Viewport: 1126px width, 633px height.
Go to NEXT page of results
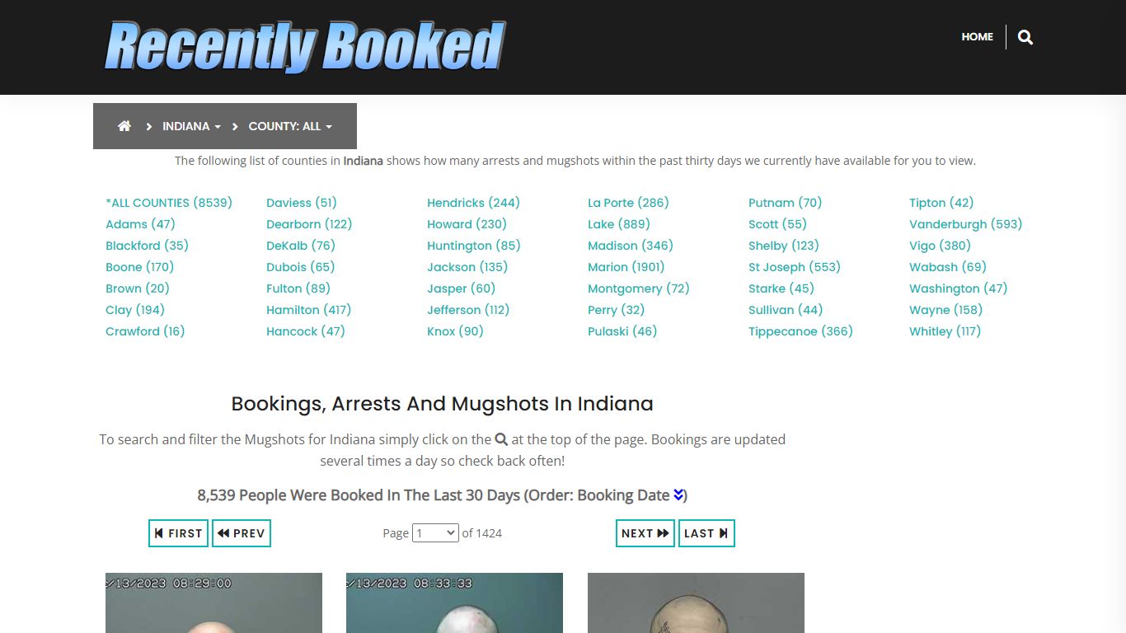(x=645, y=533)
